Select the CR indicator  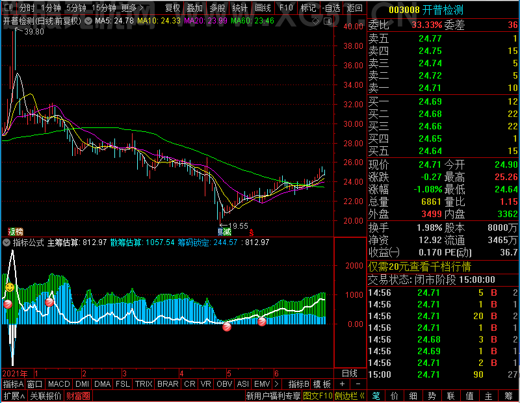tap(189, 384)
